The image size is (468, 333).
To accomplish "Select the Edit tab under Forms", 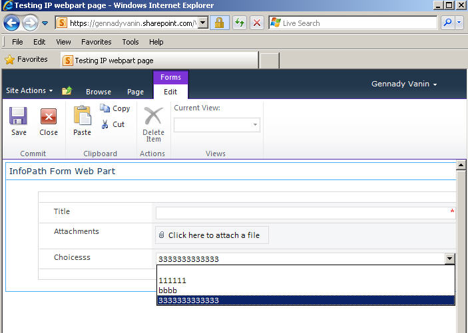I will pos(170,92).
